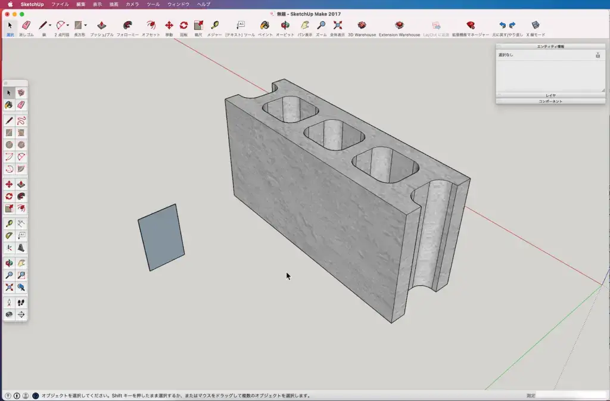Activate the walk footprints tool in left palette
The width and height of the screenshot is (610, 401).
(x=21, y=302)
